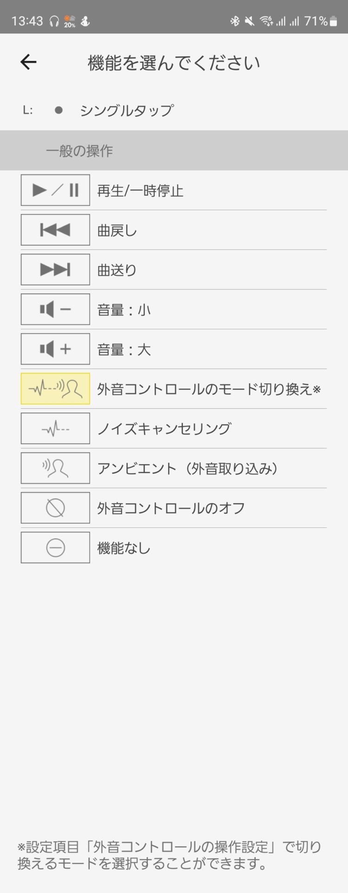Pick the highlighted ambient mode switch icon
The image size is (348, 893).
coord(55,388)
